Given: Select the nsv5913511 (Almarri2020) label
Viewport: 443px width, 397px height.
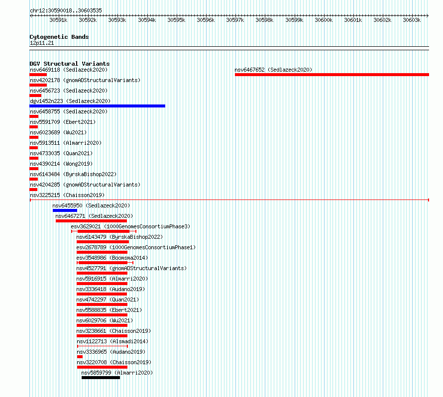Looking at the screenshot, I should coord(66,143).
